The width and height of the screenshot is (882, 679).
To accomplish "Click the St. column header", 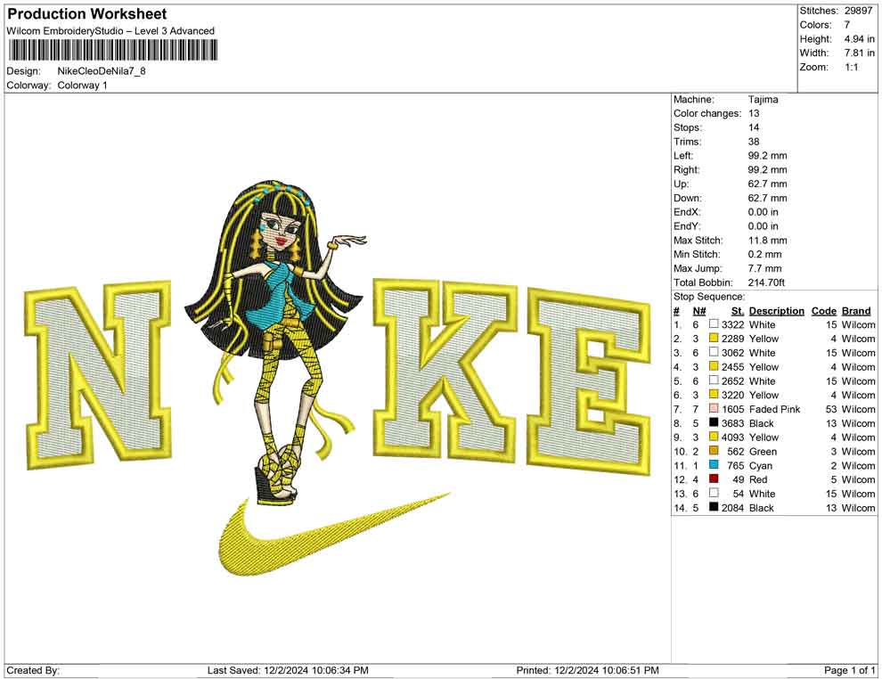I will coord(738,311).
